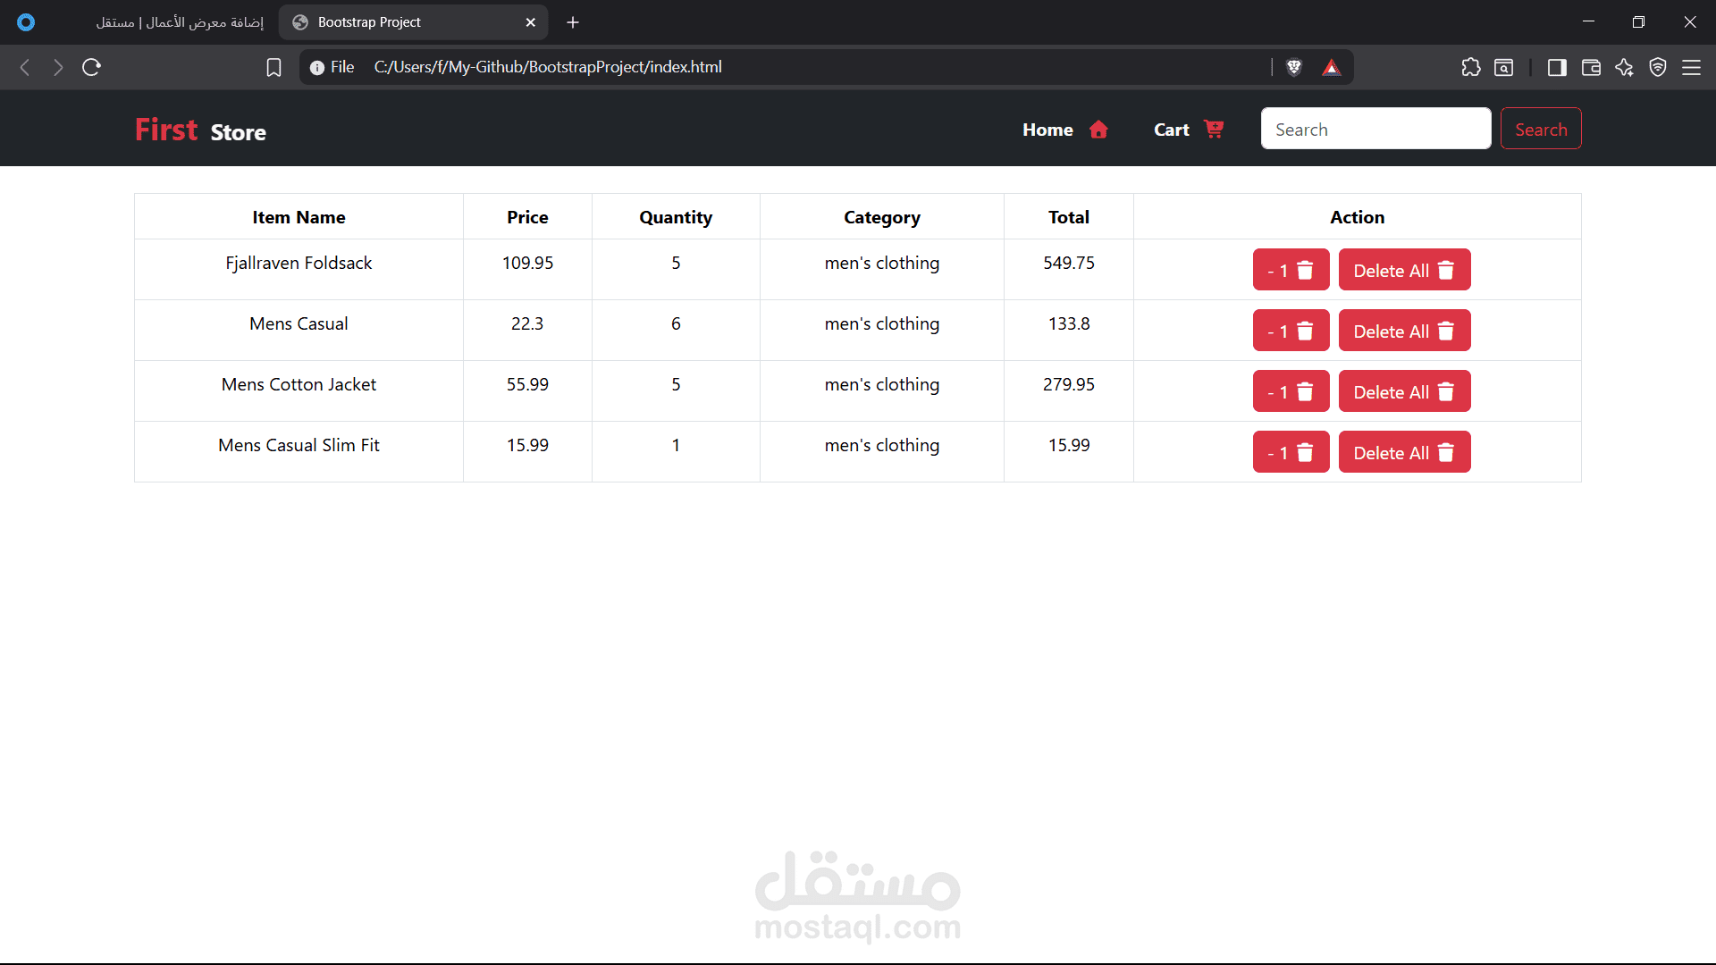Click the red-outlined Search button

[x=1541, y=129]
